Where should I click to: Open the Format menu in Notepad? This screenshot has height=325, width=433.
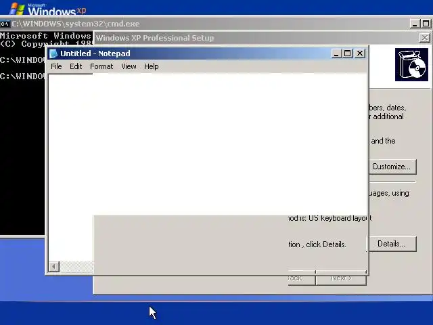(x=101, y=66)
